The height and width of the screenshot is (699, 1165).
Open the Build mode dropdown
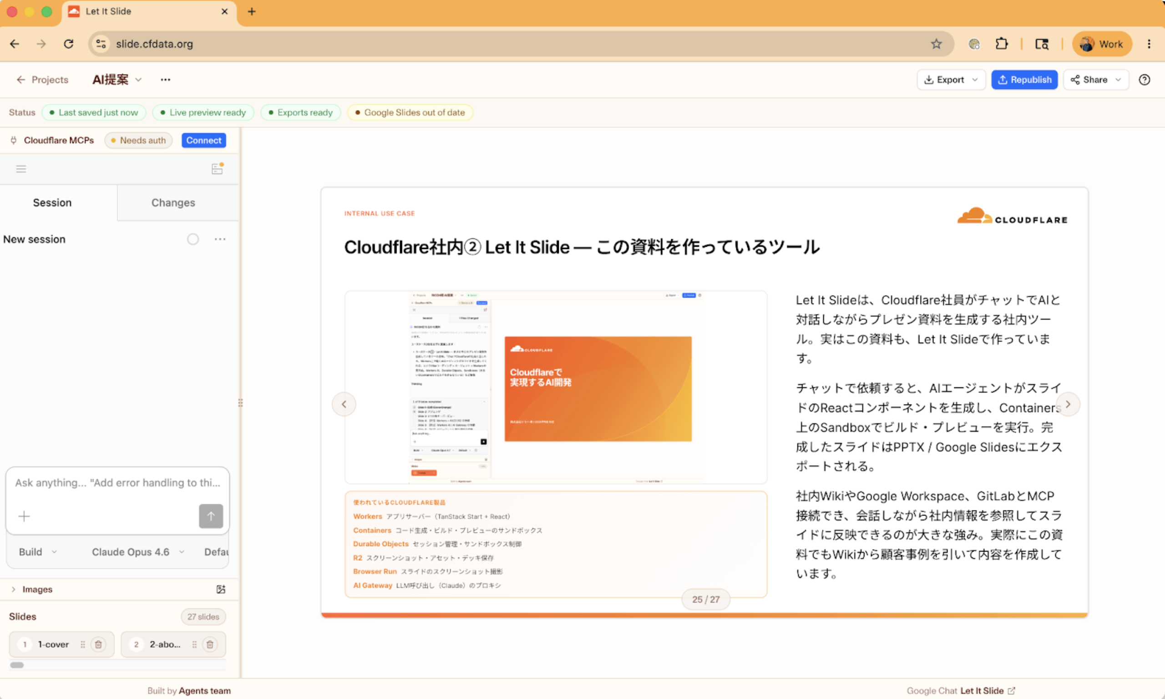38,552
